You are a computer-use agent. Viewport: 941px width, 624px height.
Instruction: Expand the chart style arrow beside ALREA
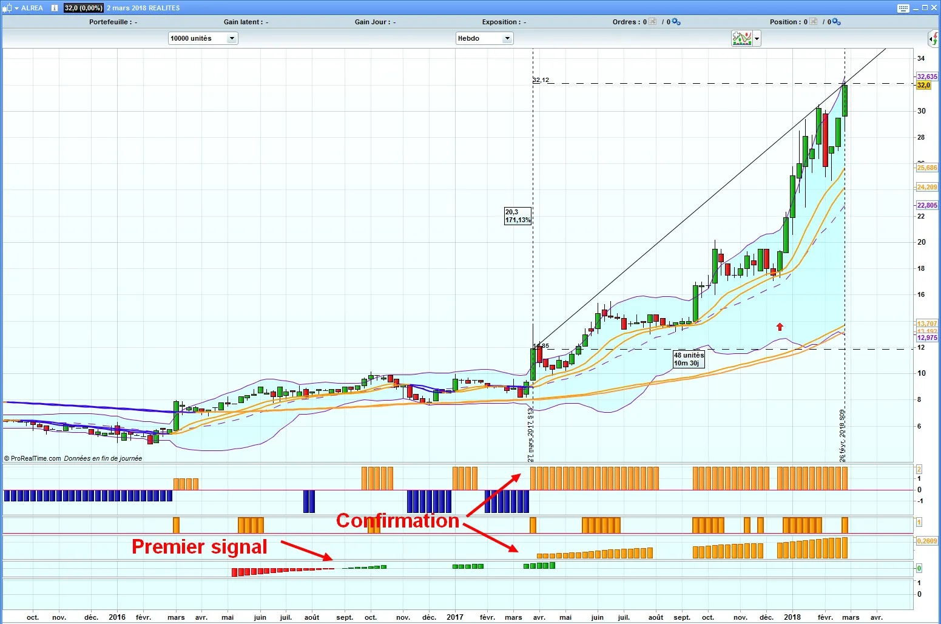[16, 8]
